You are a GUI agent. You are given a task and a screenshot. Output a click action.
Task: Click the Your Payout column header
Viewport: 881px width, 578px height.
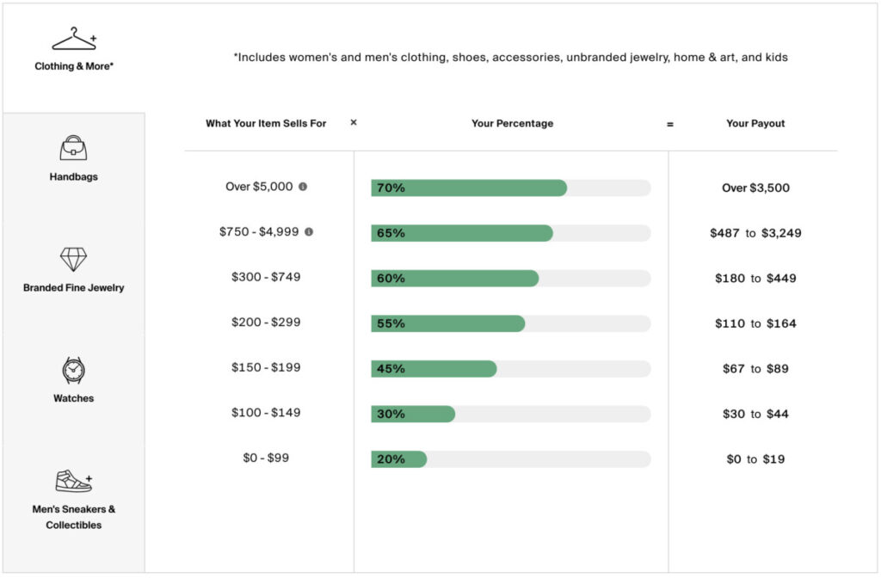pyautogui.click(x=755, y=123)
